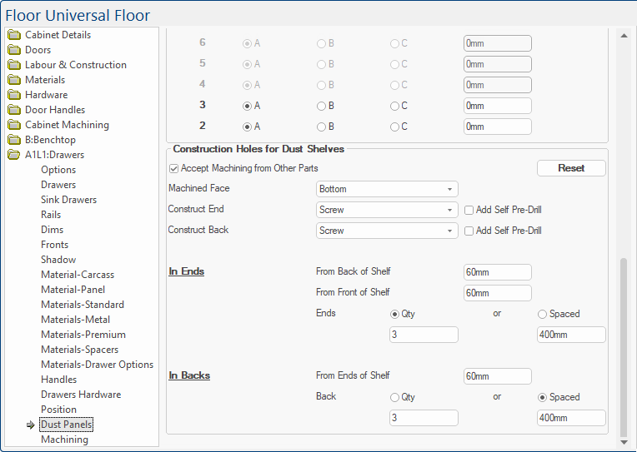This screenshot has width=637, height=452.
Task: Select option B radio for row 3
Action: pos(321,106)
